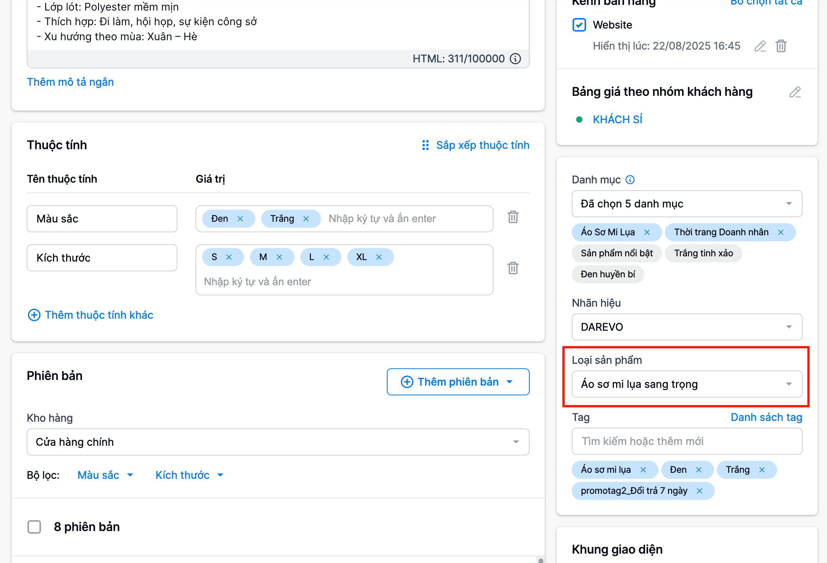Remove the XL size value
The width and height of the screenshot is (827, 563).
point(379,257)
